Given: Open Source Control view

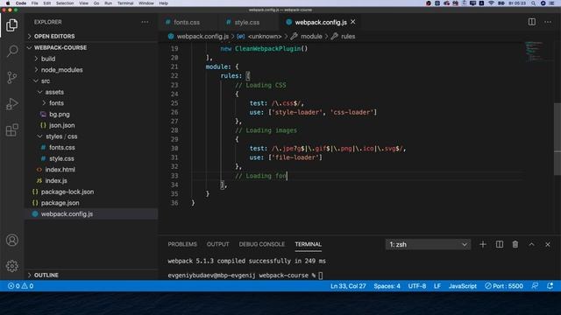Looking at the screenshot, I should pos(11,77).
